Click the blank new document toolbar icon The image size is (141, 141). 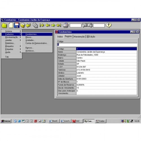pos(11,25)
